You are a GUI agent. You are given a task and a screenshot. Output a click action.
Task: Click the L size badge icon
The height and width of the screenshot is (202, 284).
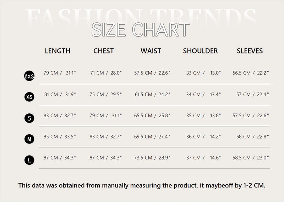point(29,160)
